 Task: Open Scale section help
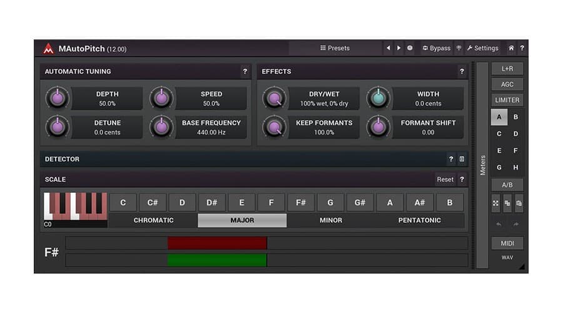(x=462, y=179)
